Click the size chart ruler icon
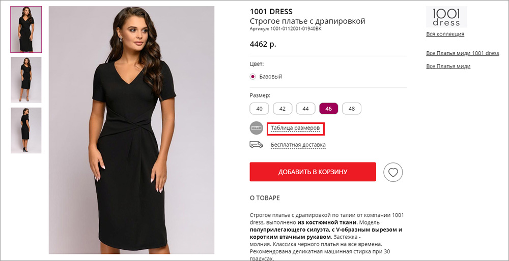 (x=256, y=128)
